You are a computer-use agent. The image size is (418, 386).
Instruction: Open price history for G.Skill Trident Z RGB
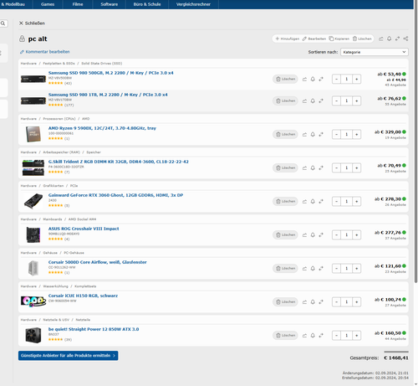coord(304,168)
